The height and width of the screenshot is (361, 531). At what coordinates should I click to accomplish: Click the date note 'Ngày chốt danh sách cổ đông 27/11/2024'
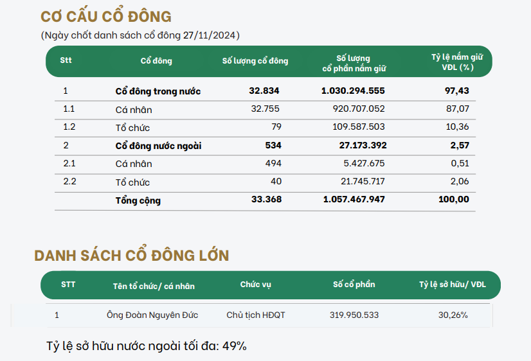pyautogui.click(x=140, y=35)
